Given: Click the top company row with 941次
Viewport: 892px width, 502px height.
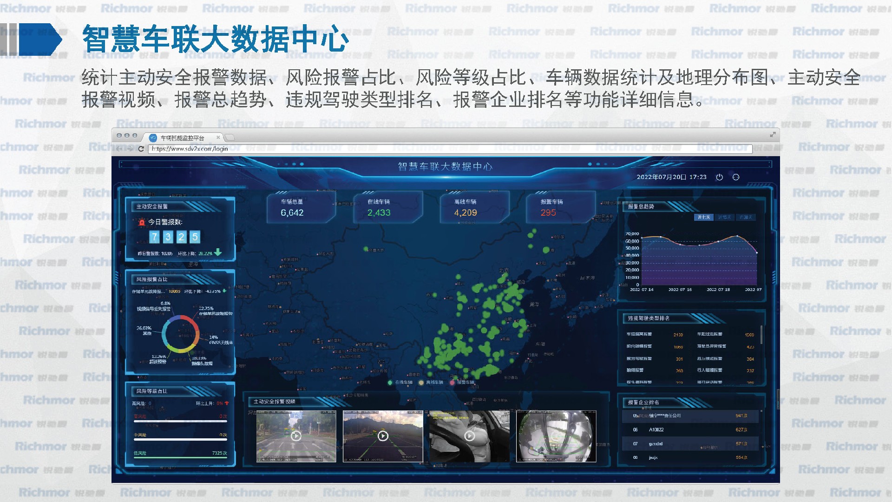Looking at the screenshot, I should pyautogui.click(x=690, y=416).
